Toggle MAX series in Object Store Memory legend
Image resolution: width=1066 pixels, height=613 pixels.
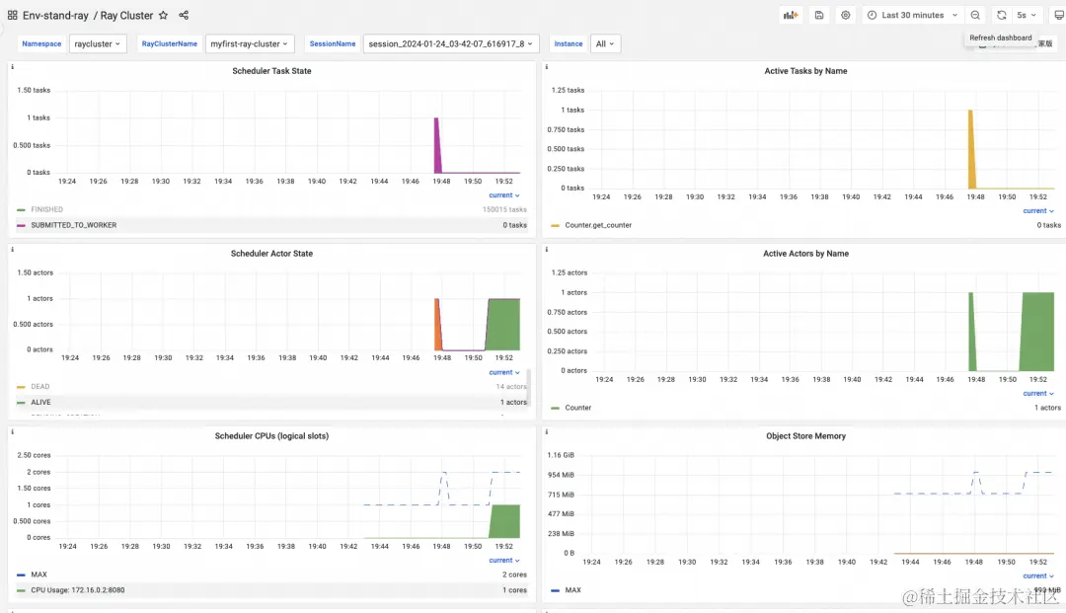click(573, 590)
